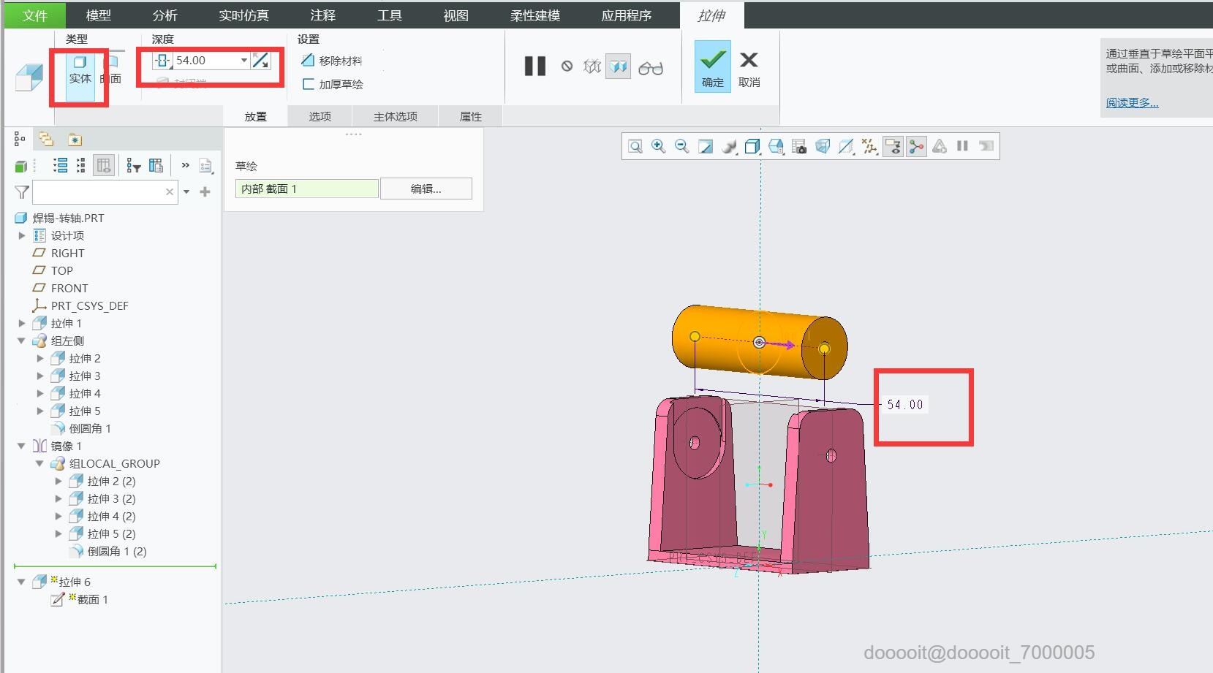
Task: Enable the 移除材料 option
Action: click(332, 61)
